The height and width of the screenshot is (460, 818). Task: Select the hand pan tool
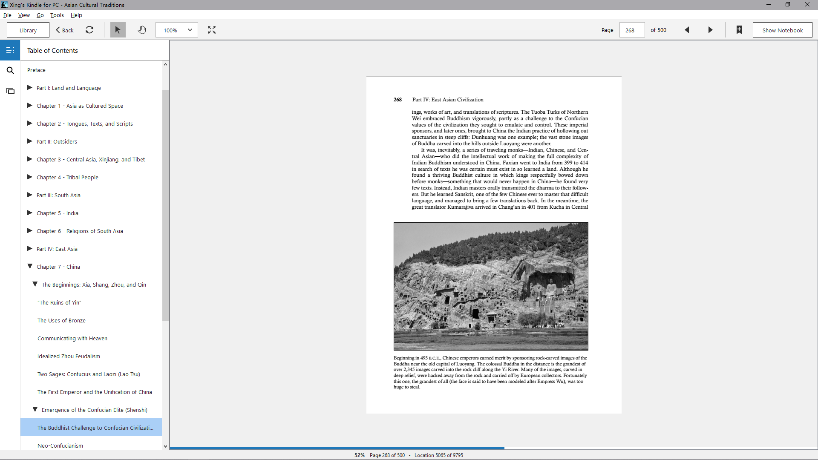[142, 30]
